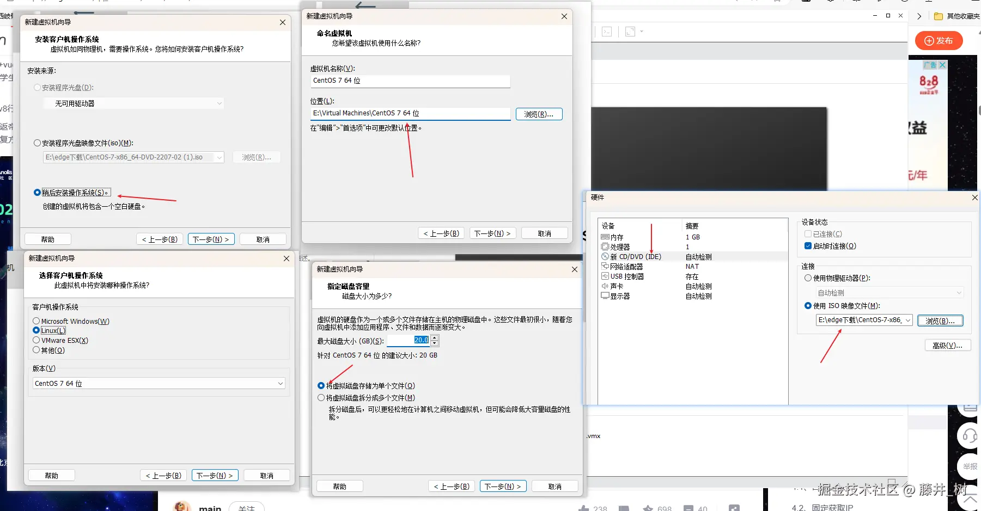Select the 显示器 display monitor icon
981x511 pixels.
pyautogui.click(x=605, y=296)
